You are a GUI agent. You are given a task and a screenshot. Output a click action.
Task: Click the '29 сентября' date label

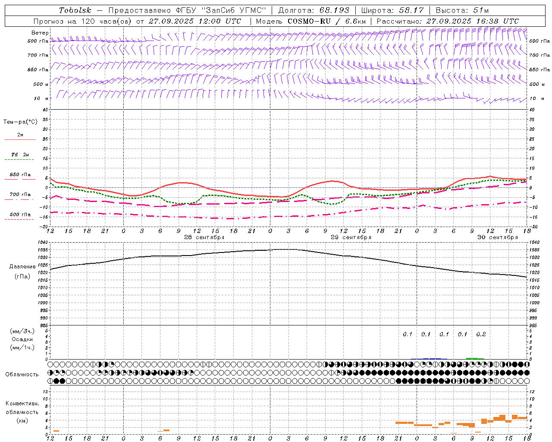click(351, 237)
